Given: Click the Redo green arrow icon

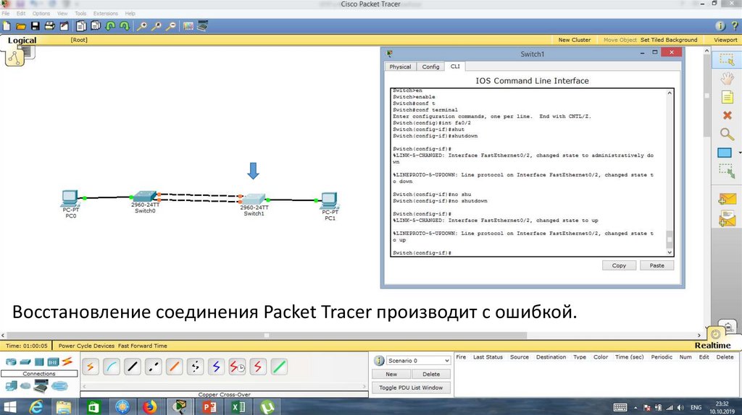Looking at the screenshot, I should 125,26.
